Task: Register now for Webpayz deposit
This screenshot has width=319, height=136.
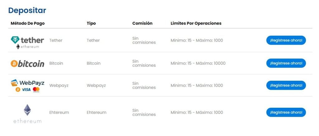Action: pyautogui.click(x=286, y=85)
